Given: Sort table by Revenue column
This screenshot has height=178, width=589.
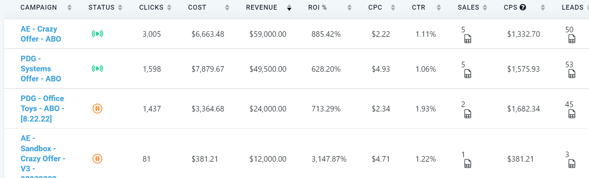Looking at the screenshot, I should coord(289,7).
